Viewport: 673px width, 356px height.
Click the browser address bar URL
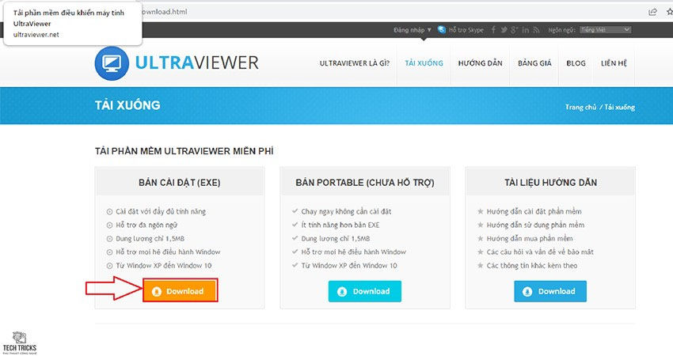click(165, 12)
